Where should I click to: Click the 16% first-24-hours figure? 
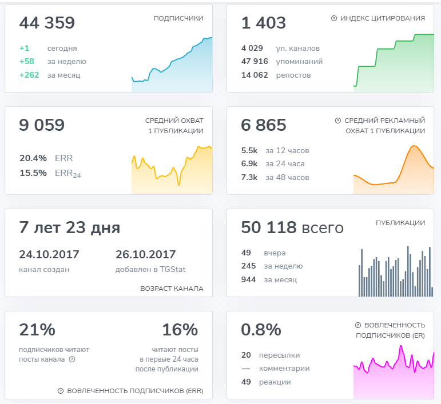180,330
